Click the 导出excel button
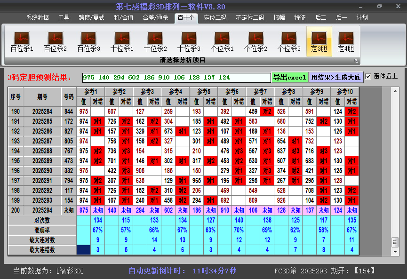Image resolution: width=407 pixels, height=279 pixels. coord(289,77)
